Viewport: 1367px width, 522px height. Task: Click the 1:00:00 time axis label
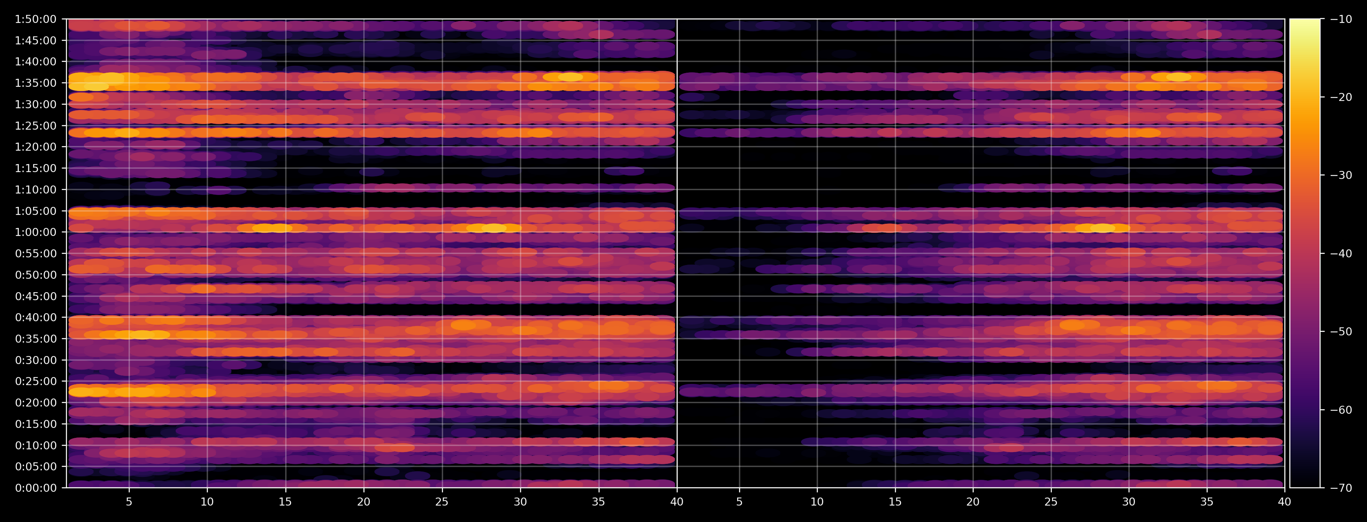click(36, 232)
